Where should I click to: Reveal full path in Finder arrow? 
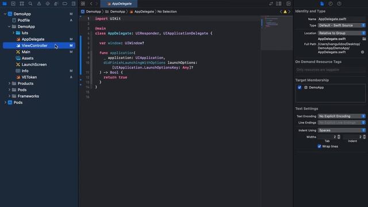coord(363,52)
